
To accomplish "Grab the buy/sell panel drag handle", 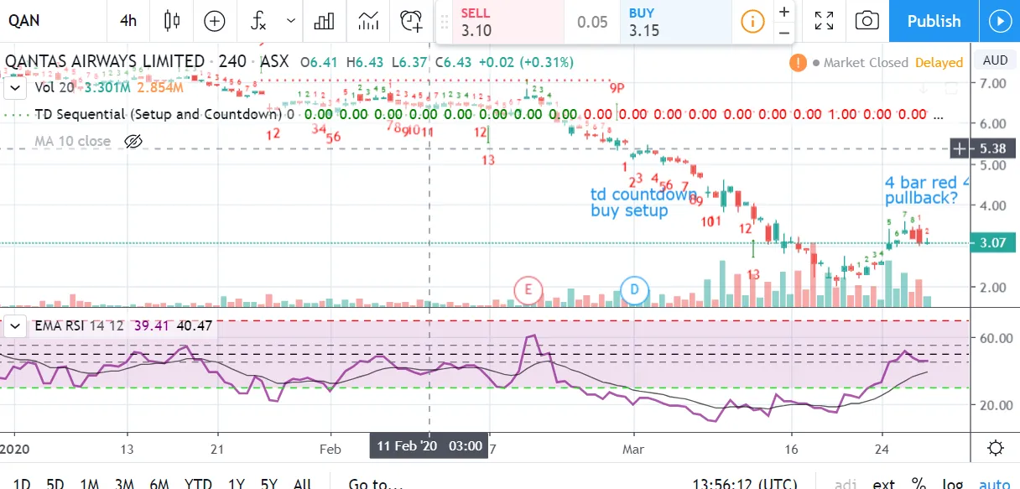I will pyautogui.click(x=444, y=21).
